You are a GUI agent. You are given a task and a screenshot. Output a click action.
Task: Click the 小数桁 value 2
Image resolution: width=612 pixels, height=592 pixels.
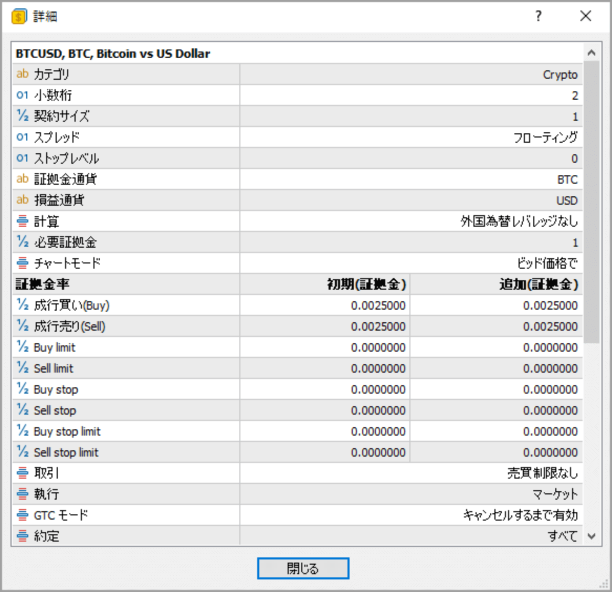coord(575,96)
